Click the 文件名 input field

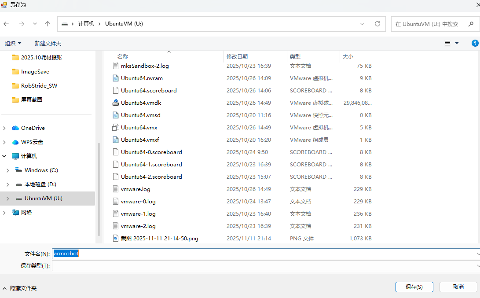tap(266, 254)
